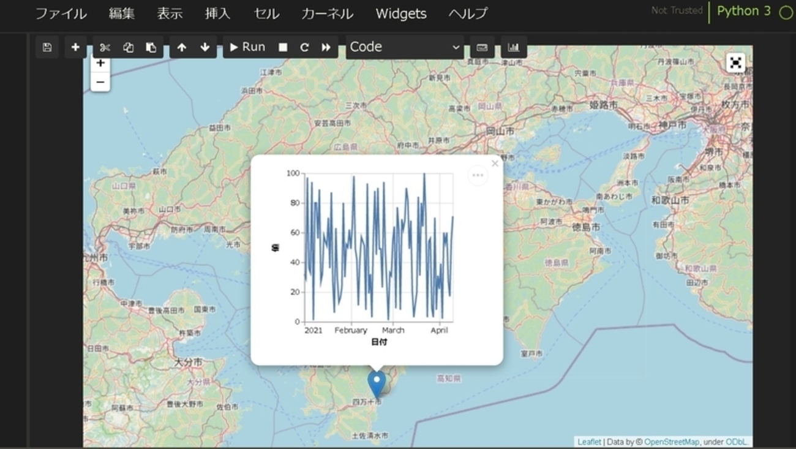Interrupt the kernel with the stop icon
Screen dimensions: 796x449
[x=283, y=47]
